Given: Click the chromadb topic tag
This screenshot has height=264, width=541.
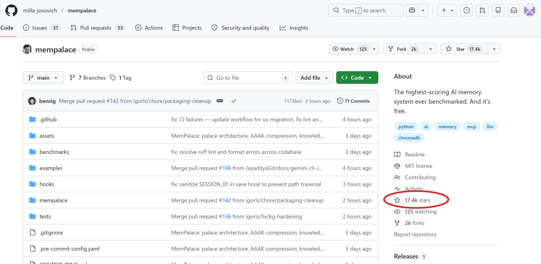Looking at the screenshot, I should (x=409, y=138).
